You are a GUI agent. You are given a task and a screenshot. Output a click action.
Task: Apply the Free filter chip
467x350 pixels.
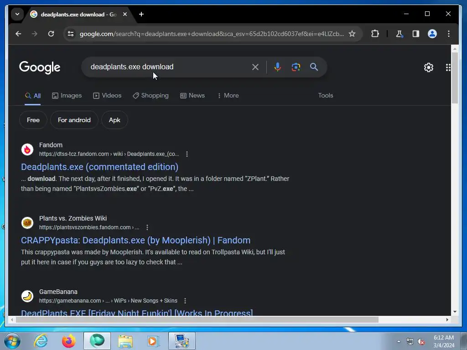pyautogui.click(x=33, y=120)
